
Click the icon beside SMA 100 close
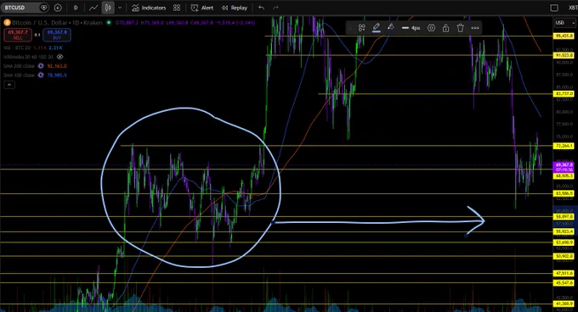[x=41, y=75]
